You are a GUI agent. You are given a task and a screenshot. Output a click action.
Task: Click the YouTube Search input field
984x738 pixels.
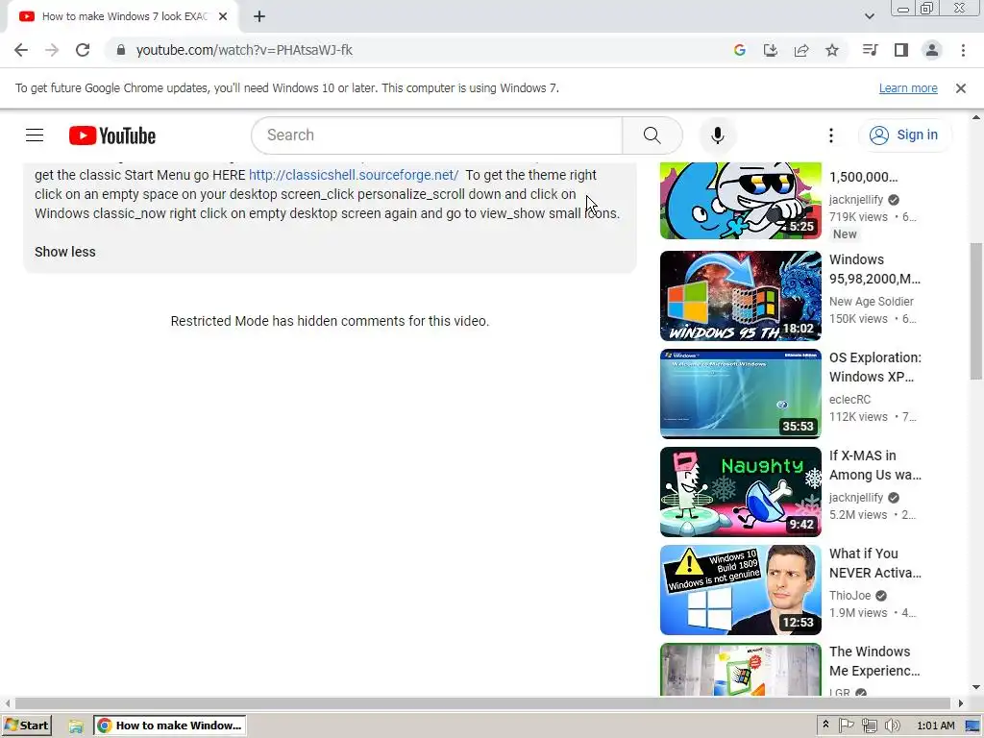coord(437,135)
